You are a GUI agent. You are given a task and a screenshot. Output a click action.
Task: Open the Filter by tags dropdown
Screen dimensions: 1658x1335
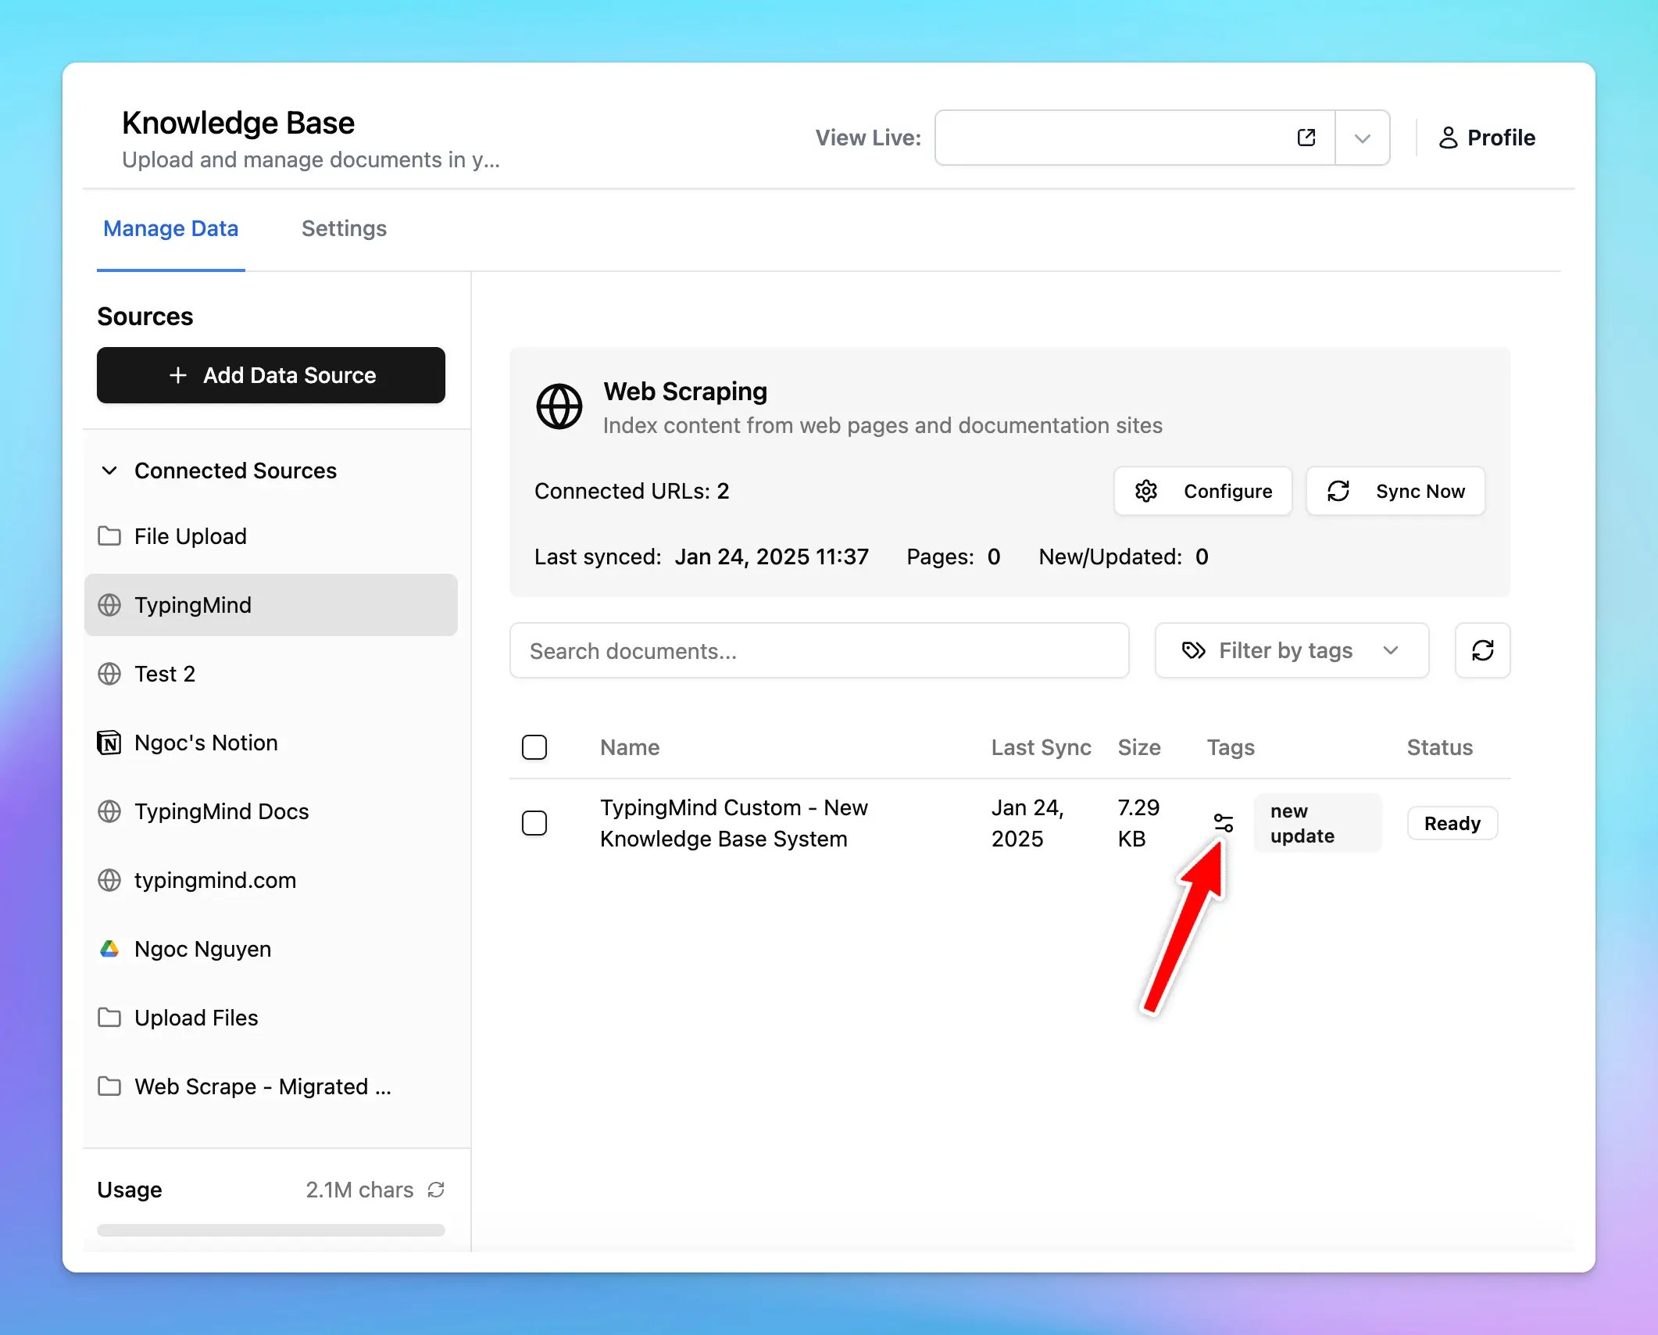click(x=1292, y=650)
